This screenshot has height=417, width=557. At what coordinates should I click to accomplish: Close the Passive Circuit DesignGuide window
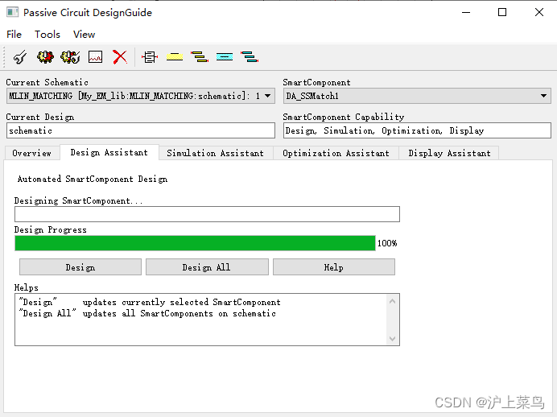tap(539, 12)
